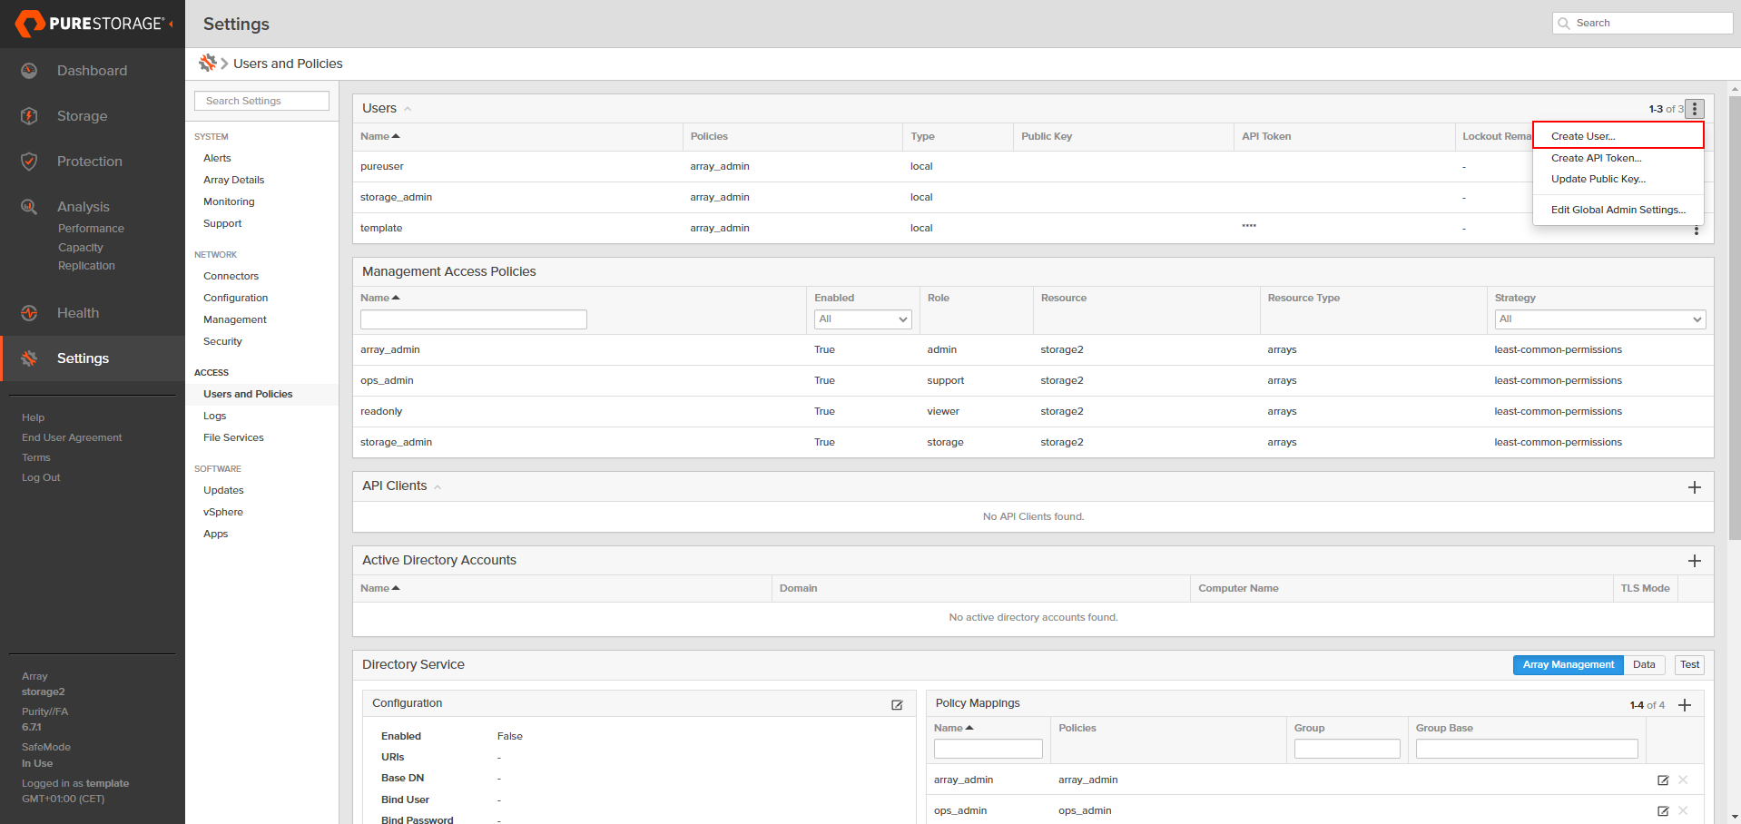Open template user row three-dot menu
This screenshot has height=824, width=1741.
pyautogui.click(x=1696, y=231)
